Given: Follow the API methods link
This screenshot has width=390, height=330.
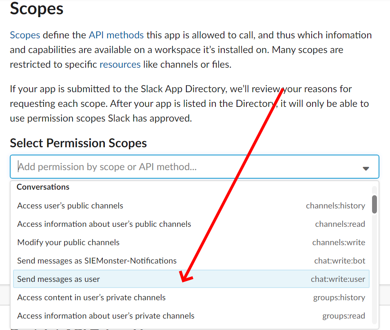Looking at the screenshot, I should click(x=116, y=35).
